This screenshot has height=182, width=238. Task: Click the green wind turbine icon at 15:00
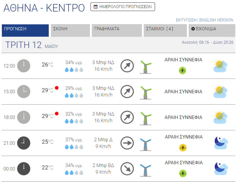tap(146, 92)
